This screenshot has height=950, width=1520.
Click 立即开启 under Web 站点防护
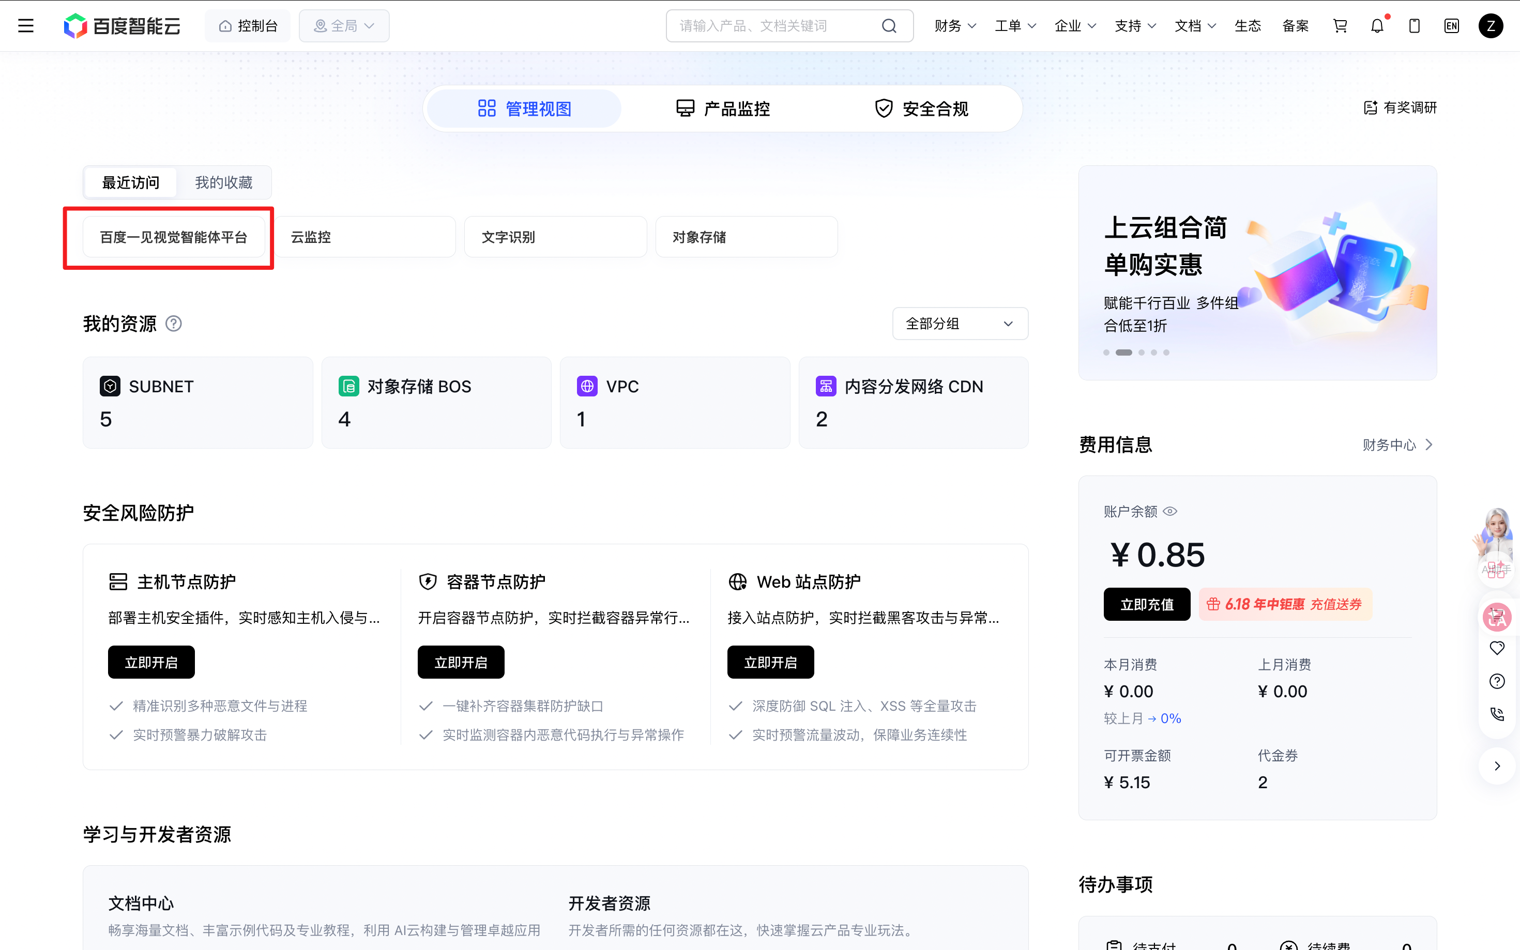770,662
